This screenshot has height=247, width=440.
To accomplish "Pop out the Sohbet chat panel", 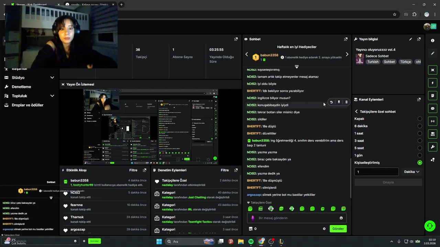I will tap(345, 39).
